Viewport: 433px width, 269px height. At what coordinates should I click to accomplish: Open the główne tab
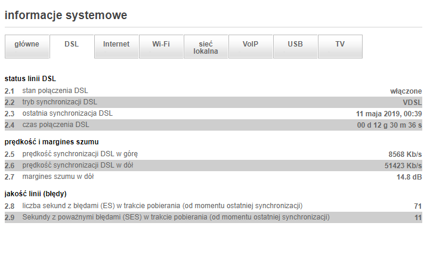[x=27, y=45]
